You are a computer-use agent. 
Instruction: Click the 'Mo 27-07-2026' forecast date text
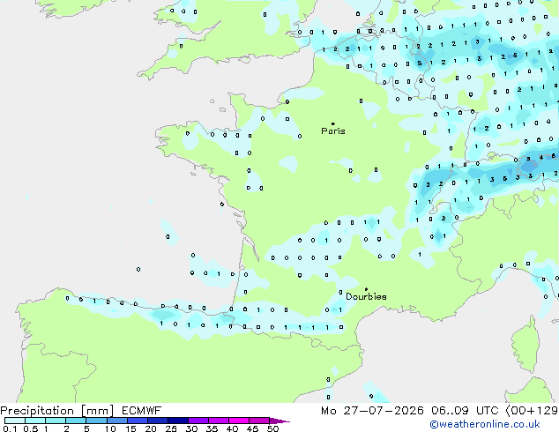tap(372, 411)
